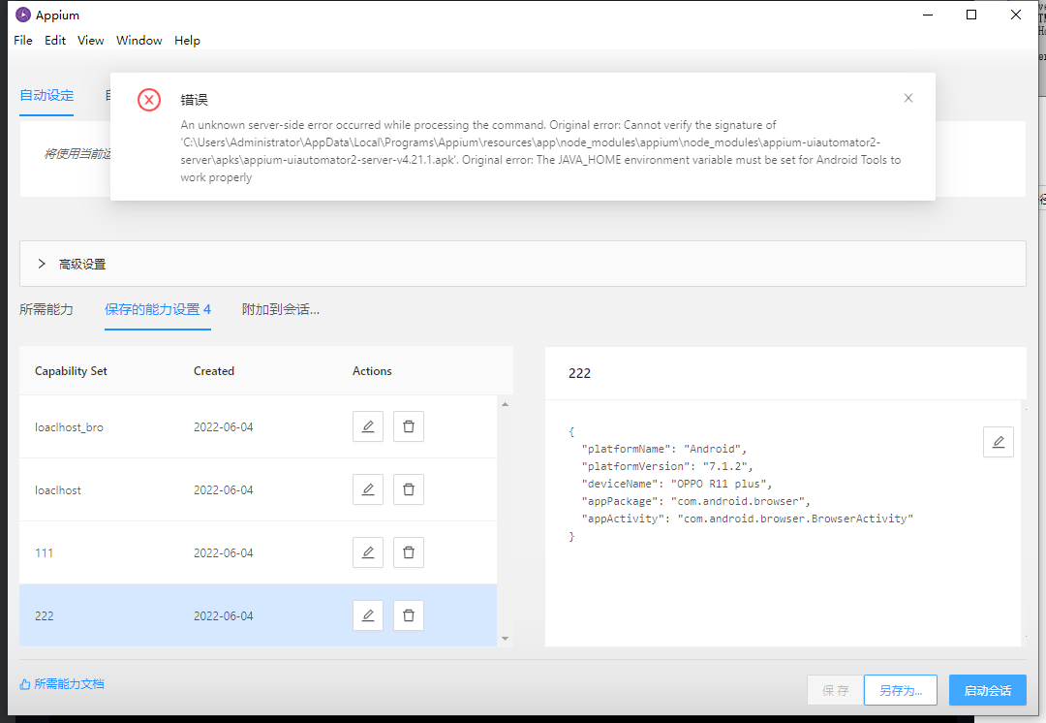Click the date of the loaclhost_bro row

pyautogui.click(x=224, y=427)
